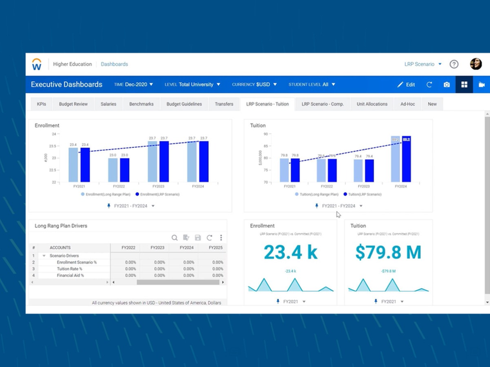Image resolution: width=490 pixels, height=367 pixels.
Task: Open the dashboard grid layout view
Action: [464, 84]
